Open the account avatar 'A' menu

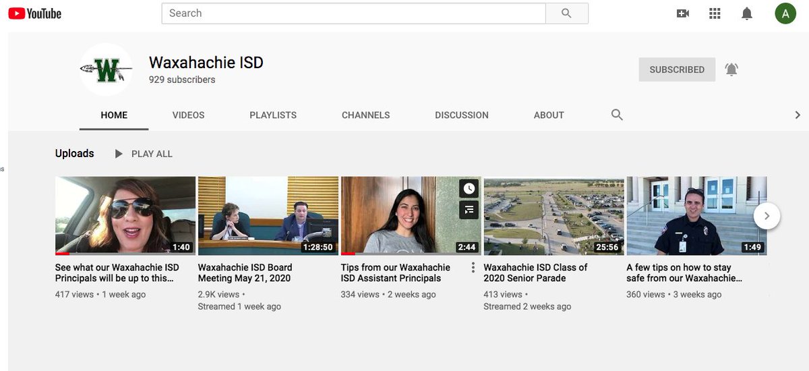tap(785, 13)
